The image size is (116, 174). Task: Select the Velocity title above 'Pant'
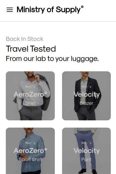87,151
